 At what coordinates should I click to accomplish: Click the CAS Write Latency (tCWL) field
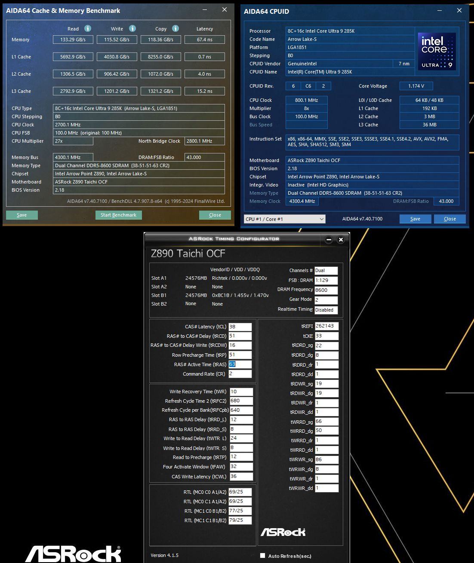[x=241, y=477]
